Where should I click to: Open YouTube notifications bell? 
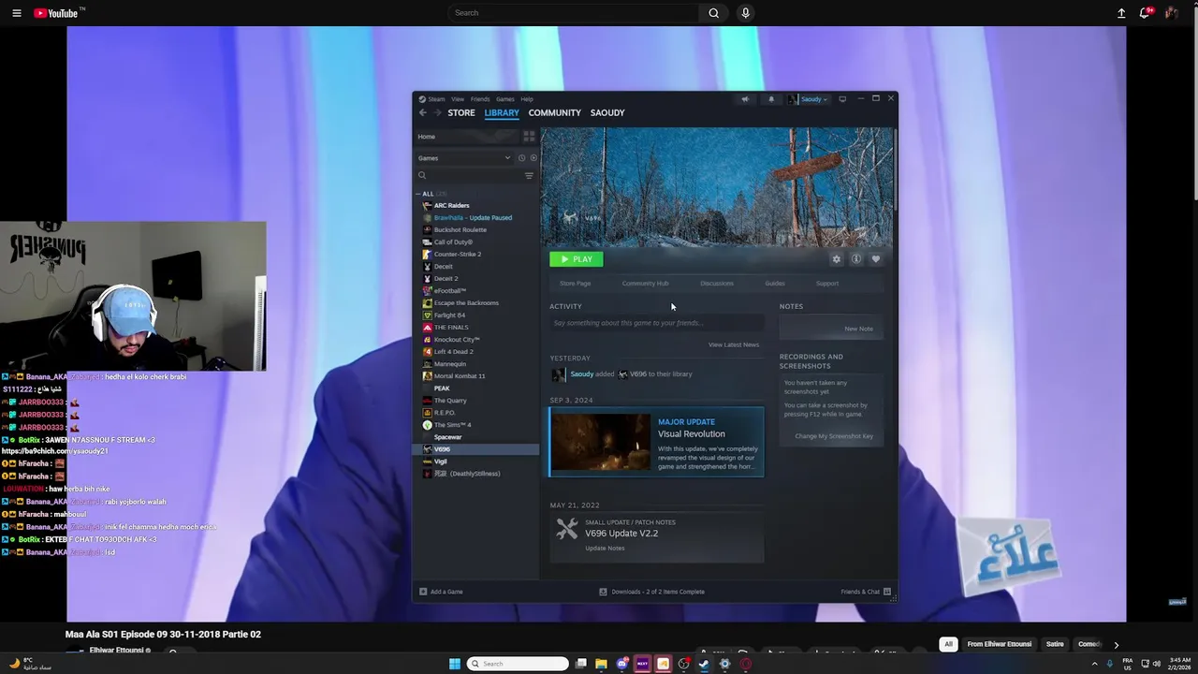pos(1145,13)
